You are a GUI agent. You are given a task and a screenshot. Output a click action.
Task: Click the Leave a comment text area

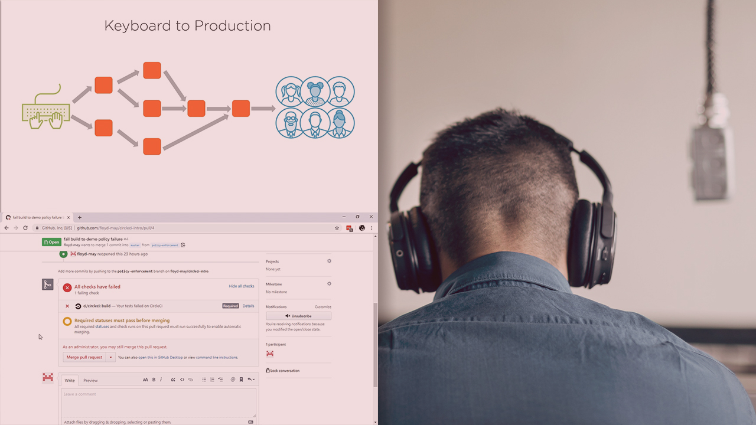(x=158, y=403)
